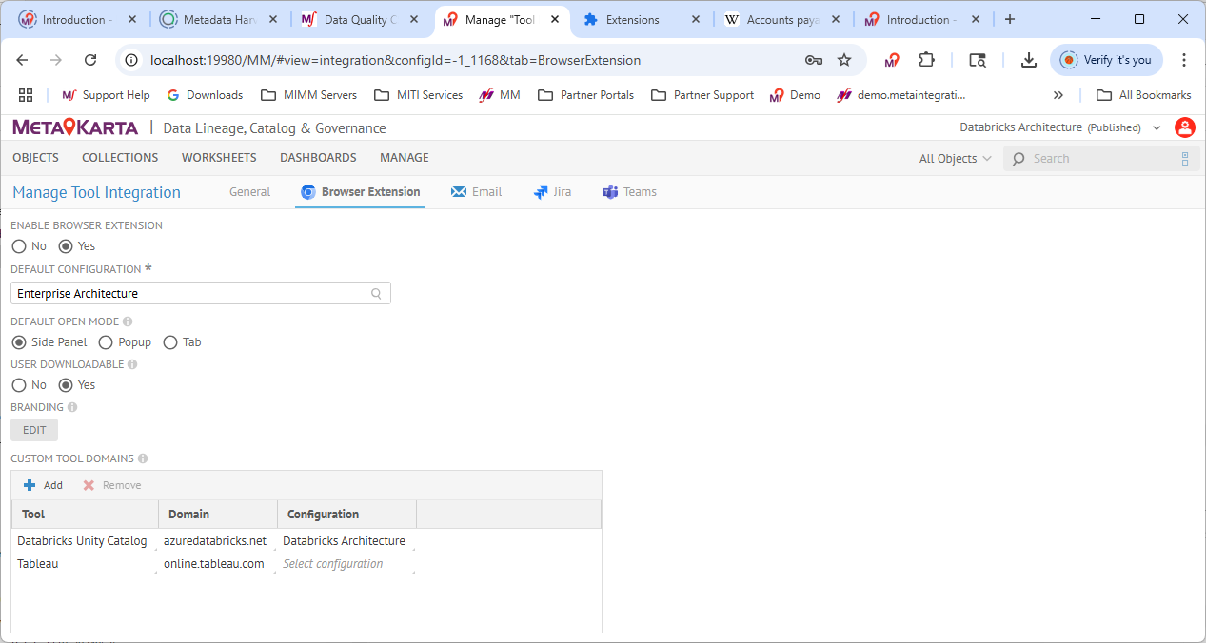Open the All Objects search filter dropdown
The height and width of the screenshot is (643, 1206).
955,159
